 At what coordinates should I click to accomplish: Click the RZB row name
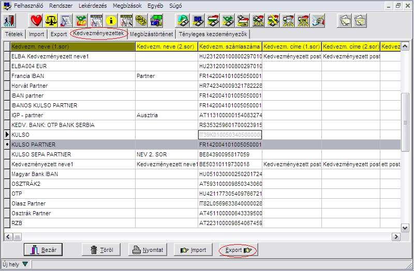click(17, 223)
